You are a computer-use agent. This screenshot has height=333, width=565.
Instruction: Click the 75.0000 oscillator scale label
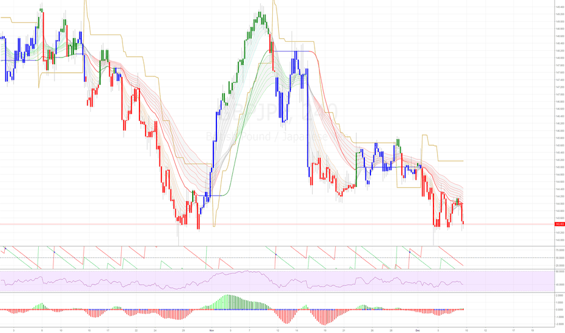tap(560, 250)
